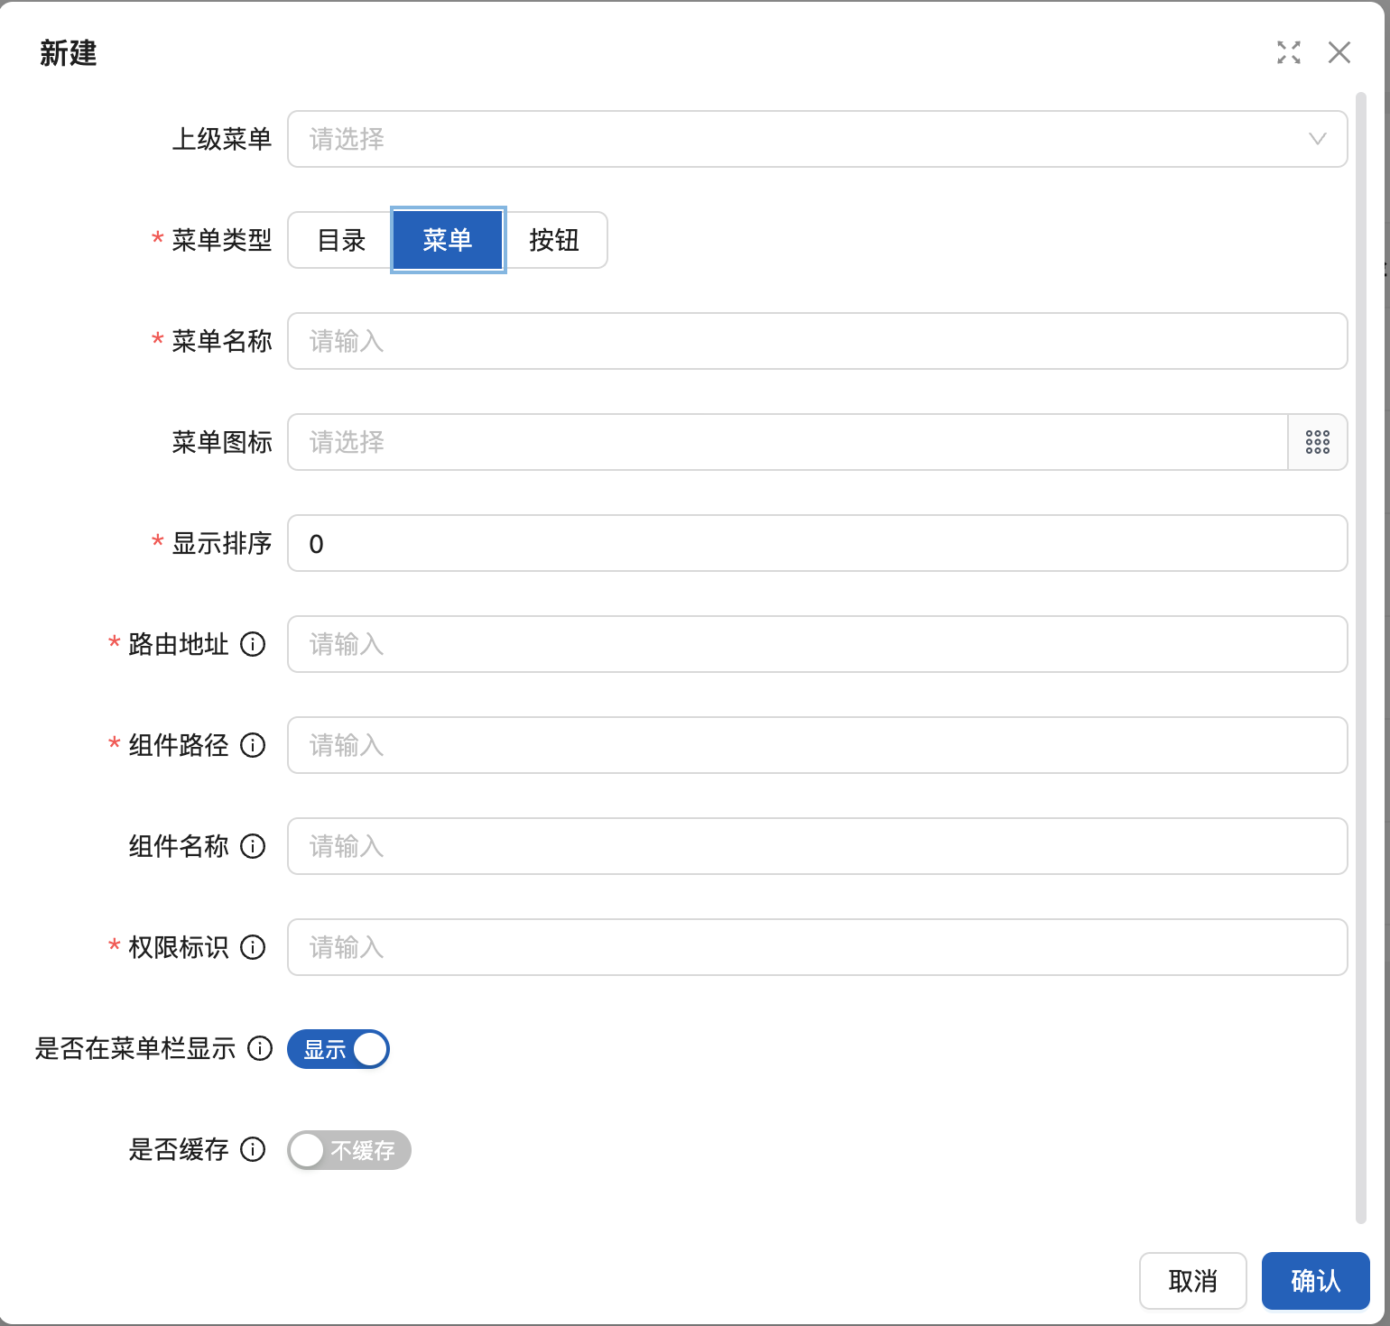Screen dimensions: 1390x1326
Task: Click info icon next to 权限标识
Action: click(254, 947)
